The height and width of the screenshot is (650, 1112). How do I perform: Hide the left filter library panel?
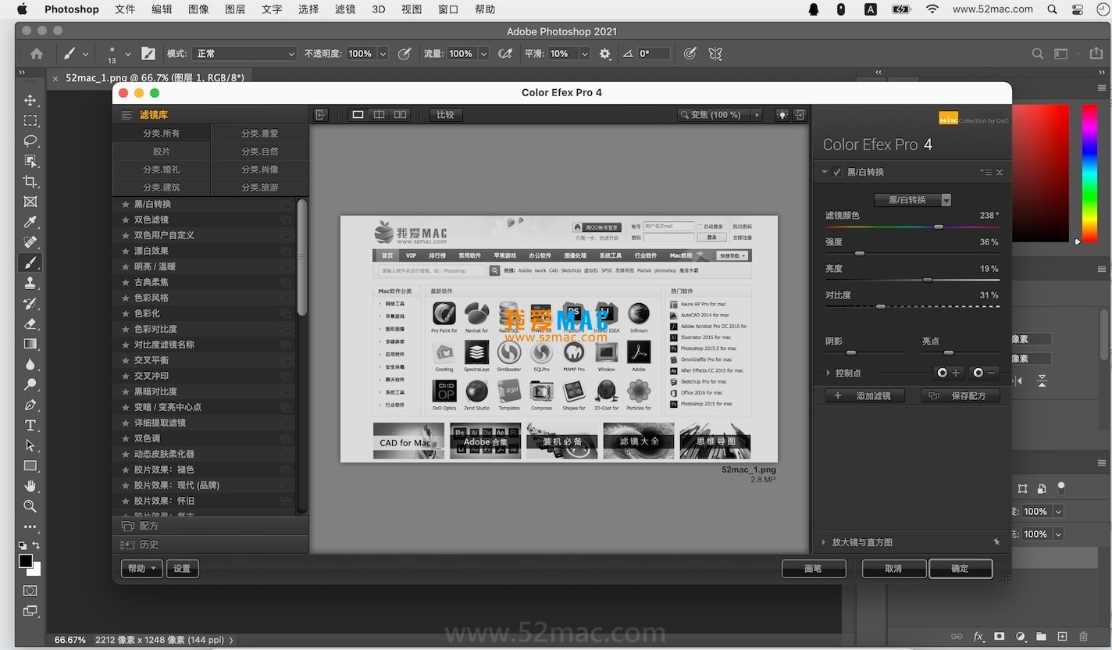pyautogui.click(x=320, y=115)
